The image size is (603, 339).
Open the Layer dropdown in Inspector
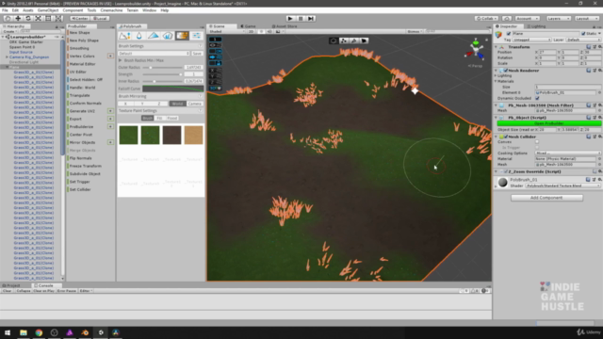(x=583, y=40)
